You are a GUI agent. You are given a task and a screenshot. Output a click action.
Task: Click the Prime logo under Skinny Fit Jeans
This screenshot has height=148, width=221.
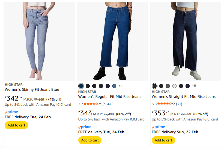11,112
